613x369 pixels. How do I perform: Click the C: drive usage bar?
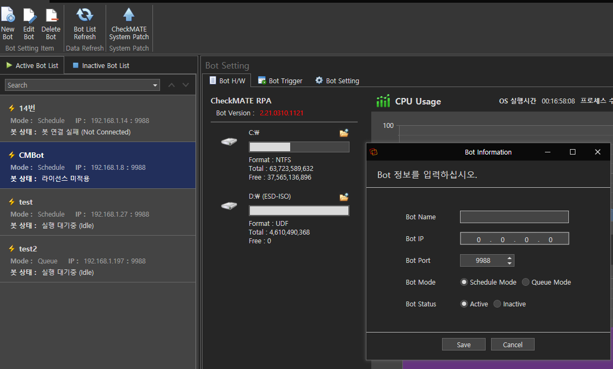point(299,147)
